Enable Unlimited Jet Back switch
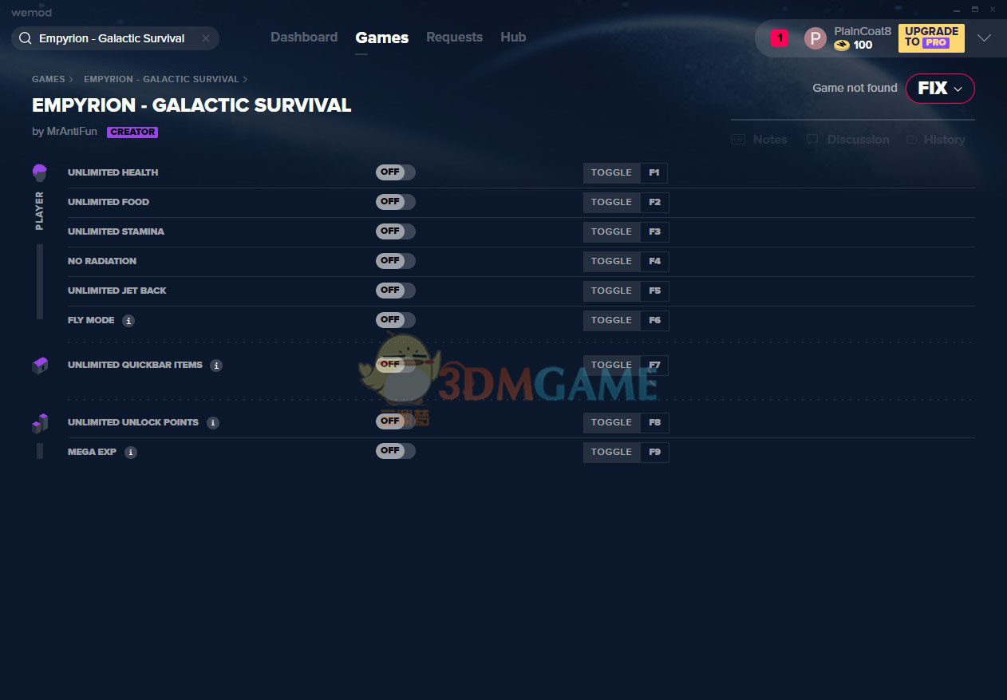This screenshot has width=1007, height=700. (x=396, y=291)
